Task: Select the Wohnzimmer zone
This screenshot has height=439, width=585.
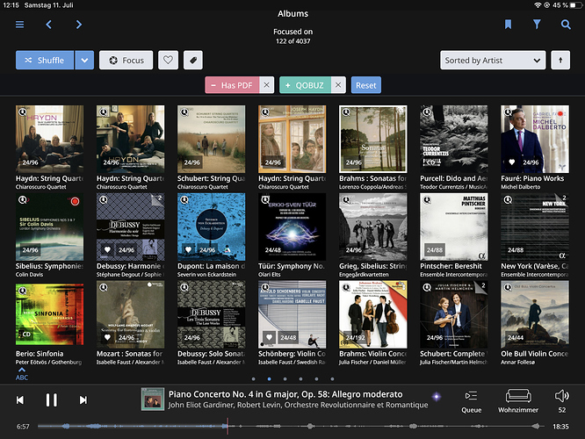Action: pyautogui.click(x=518, y=401)
